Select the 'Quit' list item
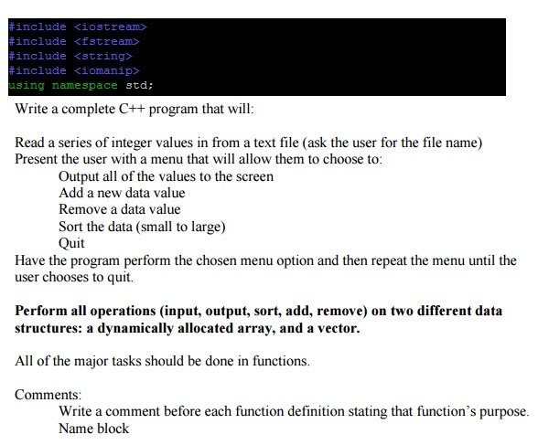The image size is (538, 445). point(71,243)
